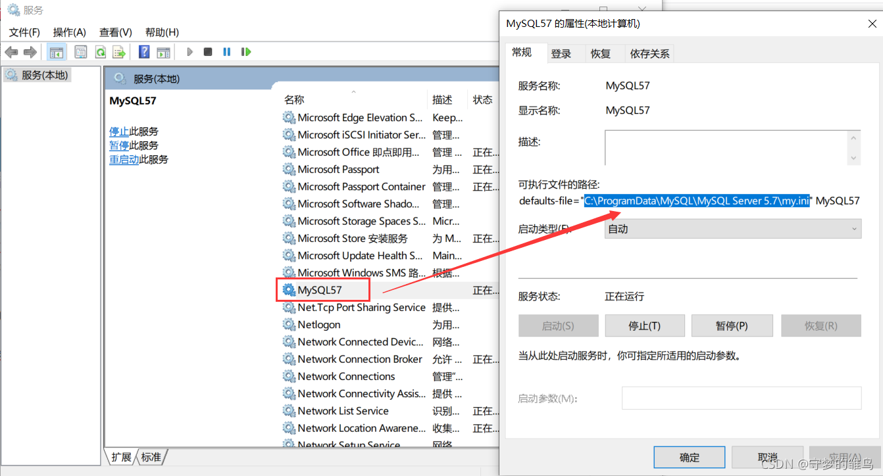Open the 文件(F) menu
This screenshot has height=476, width=883.
point(24,32)
